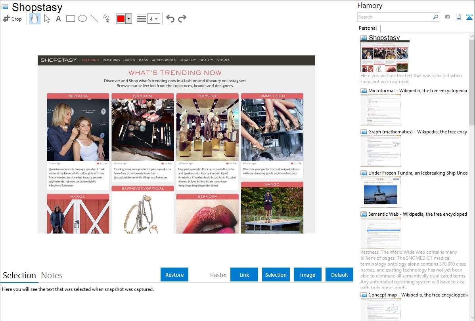Select the freehand scribble tool
This screenshot has width=475, height=321.
[x=106, y=19]
